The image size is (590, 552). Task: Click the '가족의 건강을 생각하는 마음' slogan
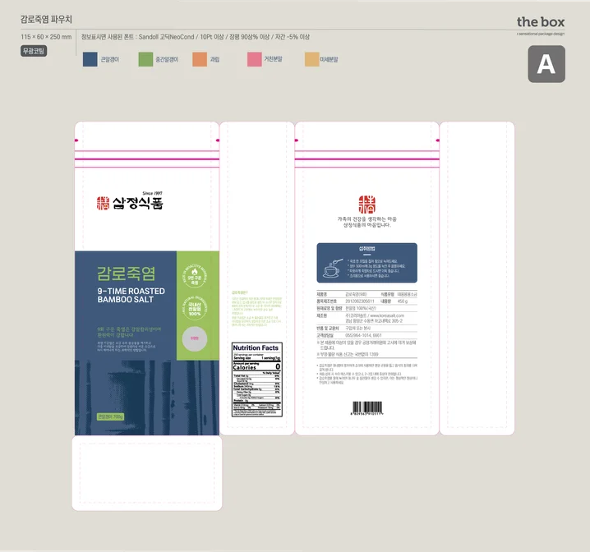click(366, 218)
